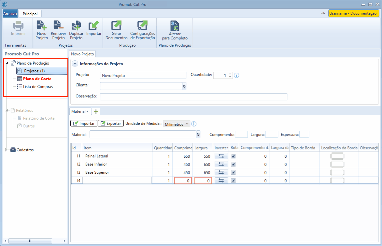Collapse Informações do Projeto section
The width and height of the screenshot is (382, 246).
click(x=75, y=64)
